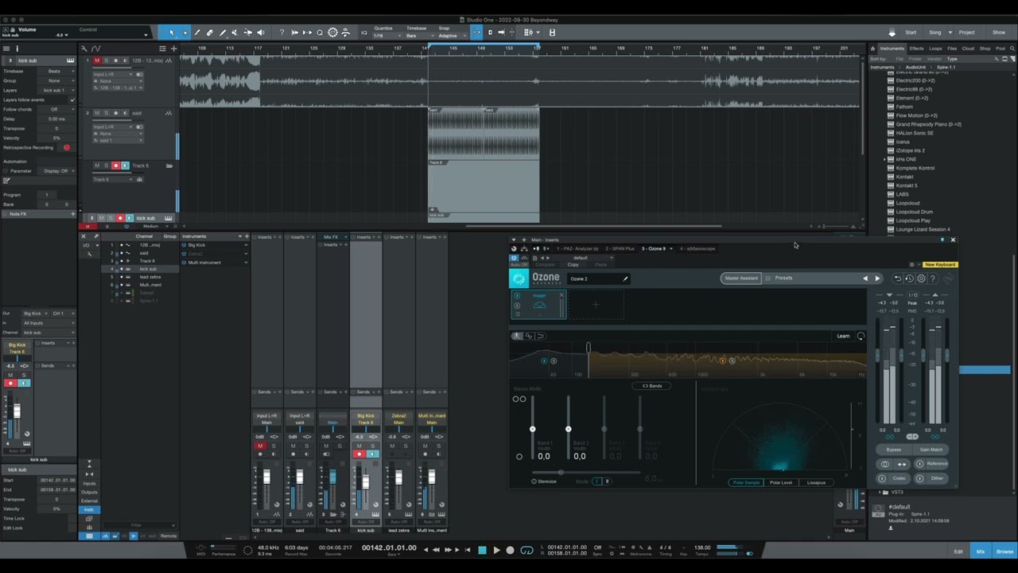
Task: Disable record arm on Track 6
Action: [115, 166]
